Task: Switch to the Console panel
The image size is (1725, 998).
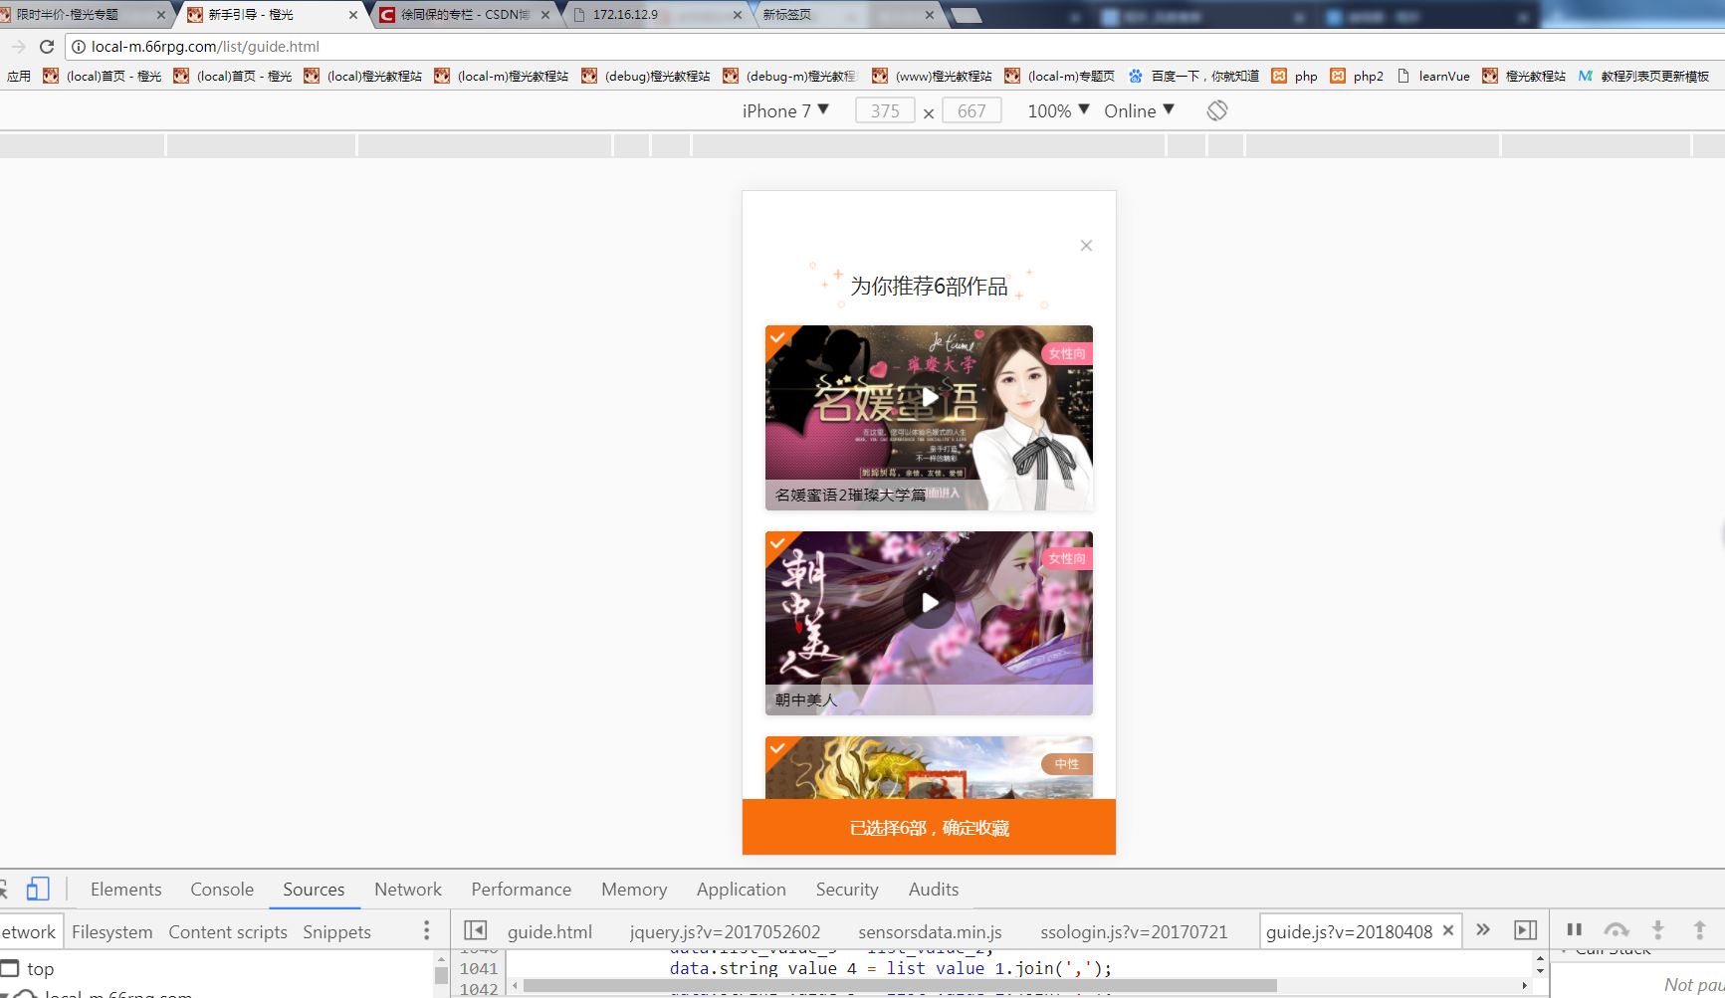Action: click(222, 889)
